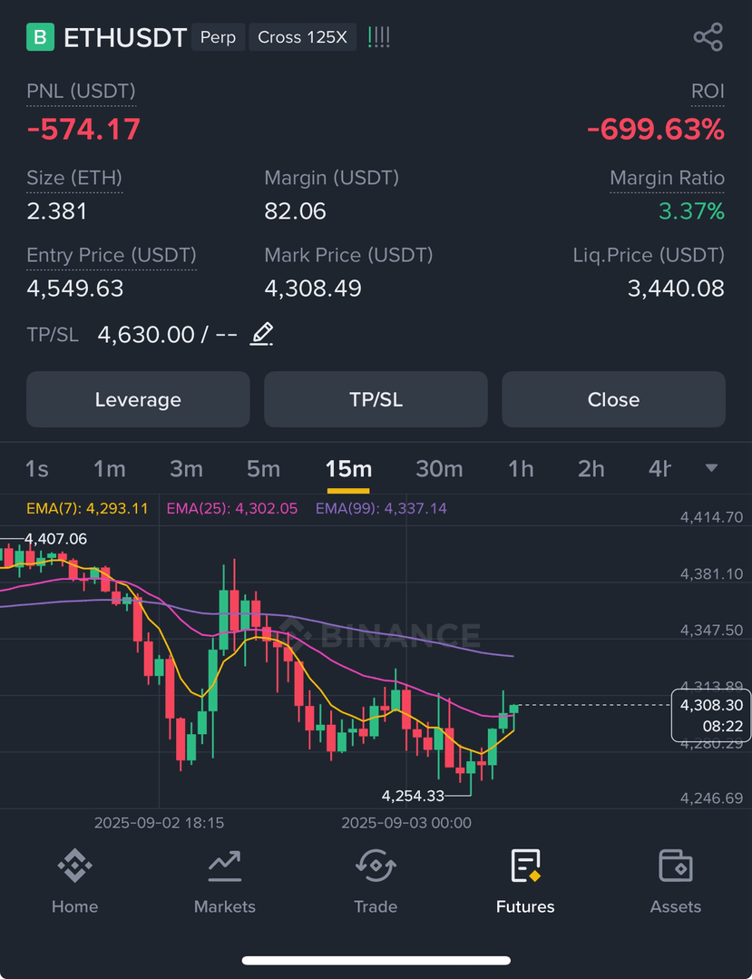Select the 1h timeframe
The height and width of the screenshot is (979, 752).
click(x=521, y=469)
